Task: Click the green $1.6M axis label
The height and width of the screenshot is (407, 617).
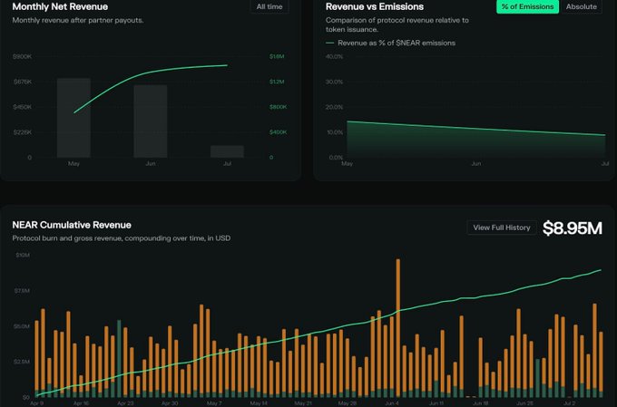Action: coord(277,56)
